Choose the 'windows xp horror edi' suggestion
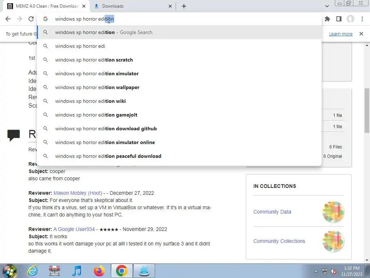 click(x=179, y=46)
